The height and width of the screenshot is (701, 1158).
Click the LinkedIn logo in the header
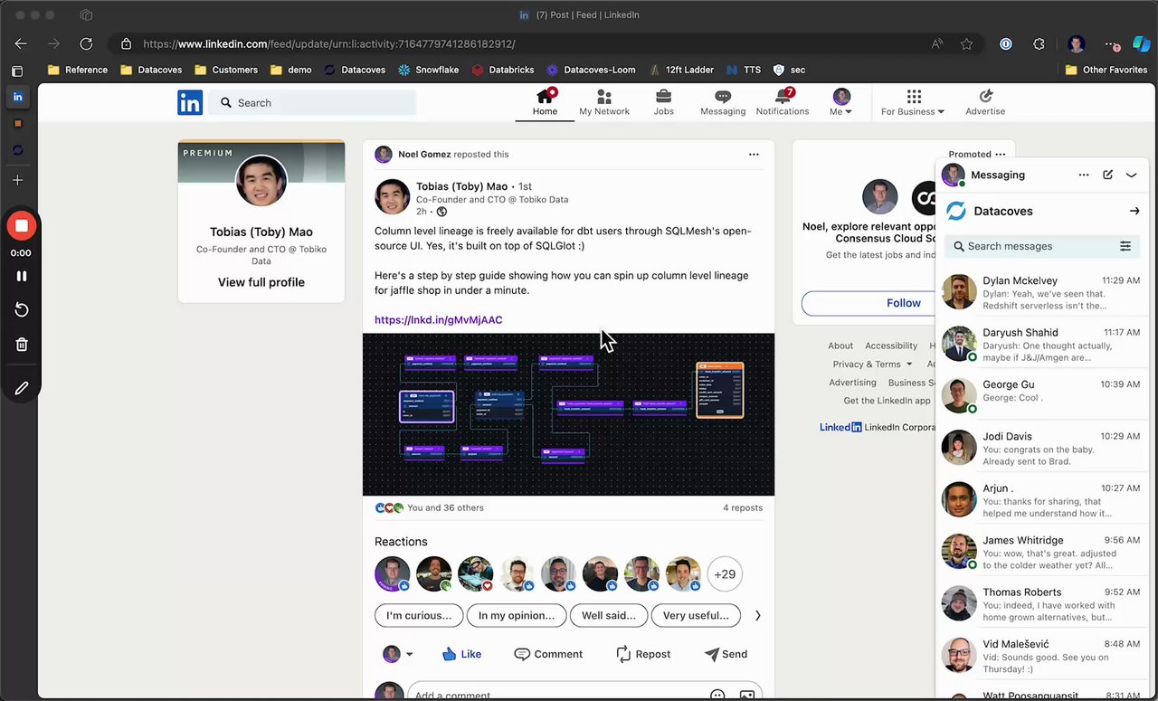[x=190, y=103]
